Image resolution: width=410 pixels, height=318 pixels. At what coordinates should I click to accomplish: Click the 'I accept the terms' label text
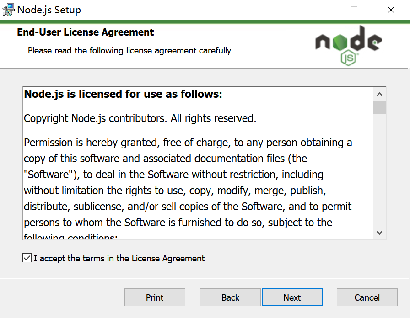119,258
